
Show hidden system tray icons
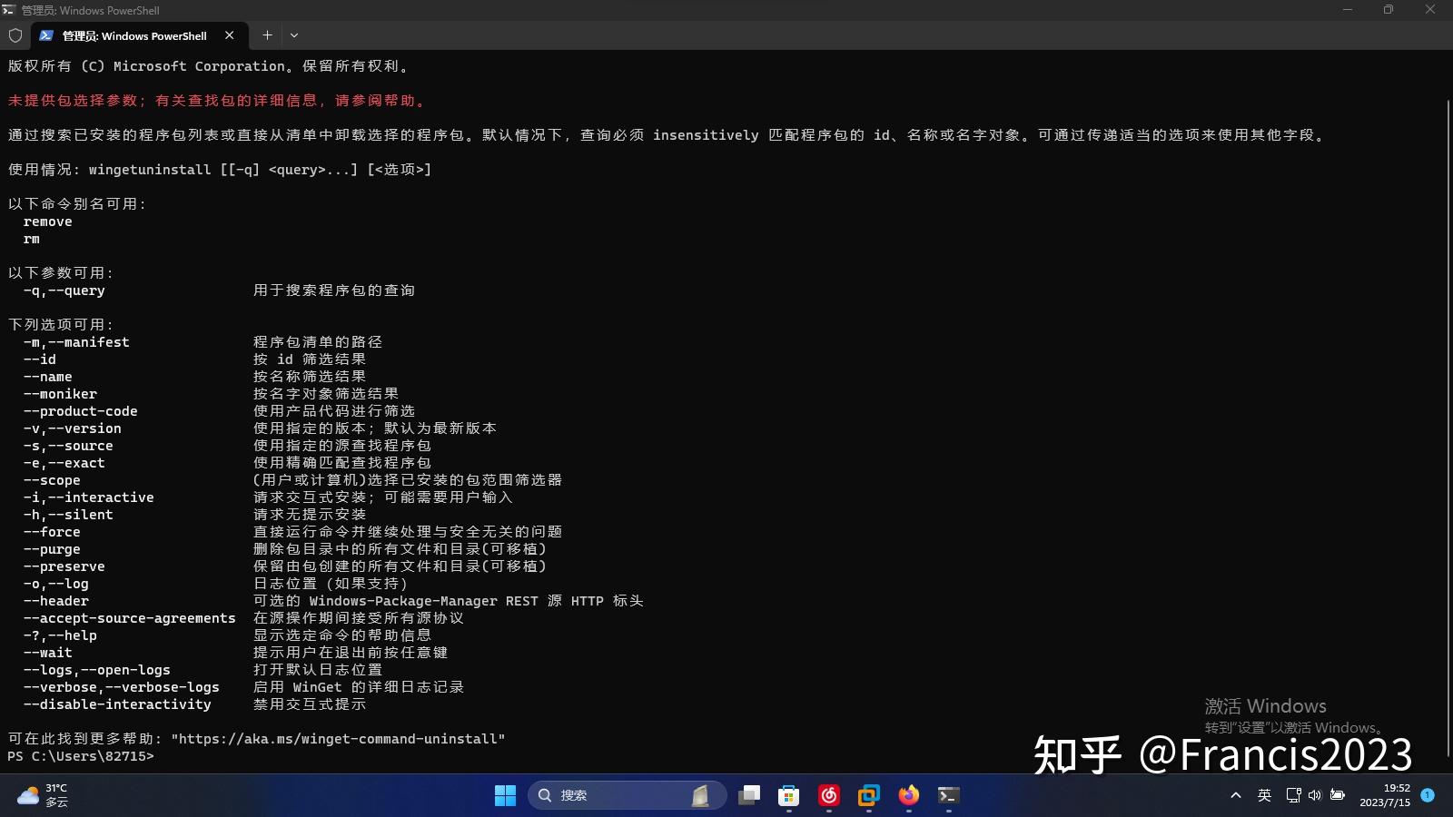[1236, 795]
